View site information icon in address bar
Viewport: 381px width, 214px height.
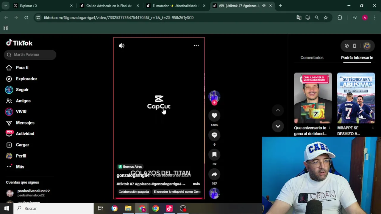pos(38,18)
